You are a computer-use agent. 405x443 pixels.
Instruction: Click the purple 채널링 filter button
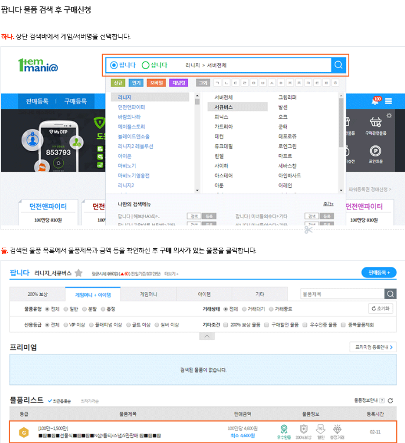tap(178, 83)
